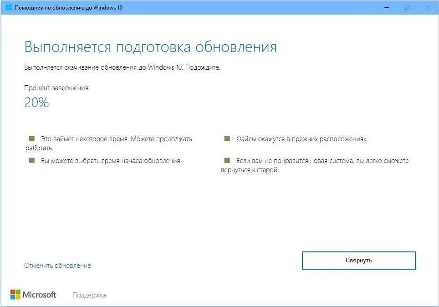
Task: Click the greyed-out maximize window button
Action: 407,7
